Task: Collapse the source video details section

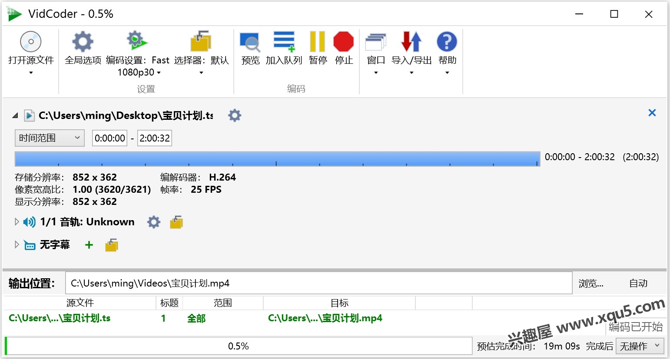Action: point(15,115)
